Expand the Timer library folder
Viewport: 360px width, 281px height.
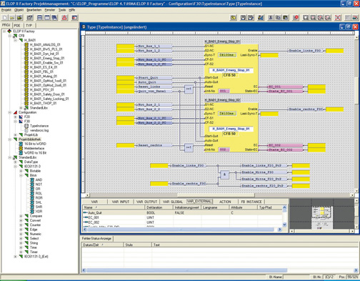point(21,252)
